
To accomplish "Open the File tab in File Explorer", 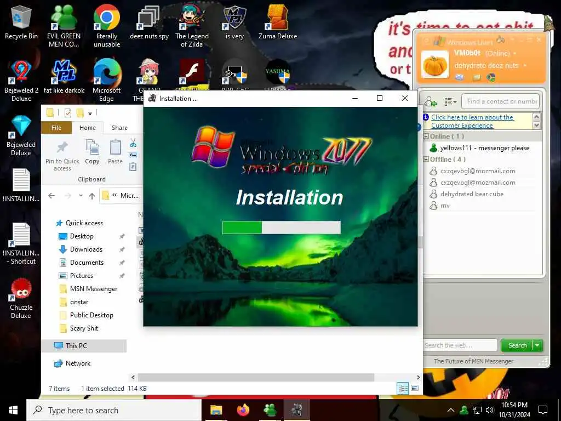I will pyautogui.click(x=56, y=128).
